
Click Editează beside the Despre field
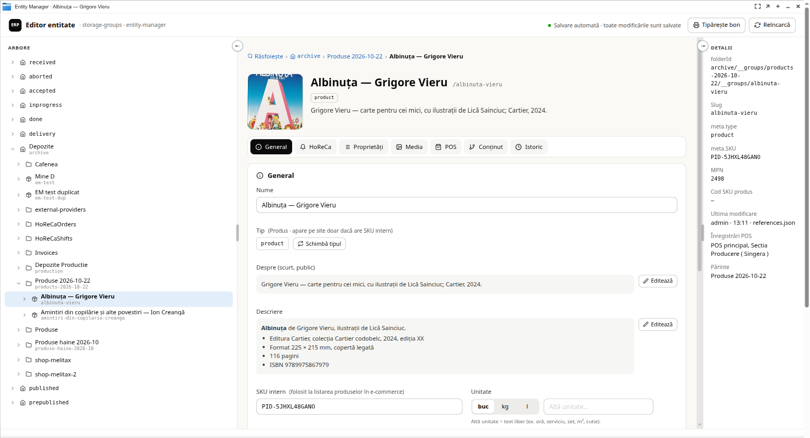click(x=658, y=281)
